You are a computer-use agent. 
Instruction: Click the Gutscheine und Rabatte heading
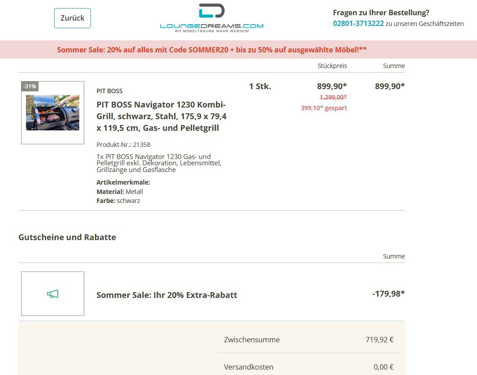pos(67,237)
